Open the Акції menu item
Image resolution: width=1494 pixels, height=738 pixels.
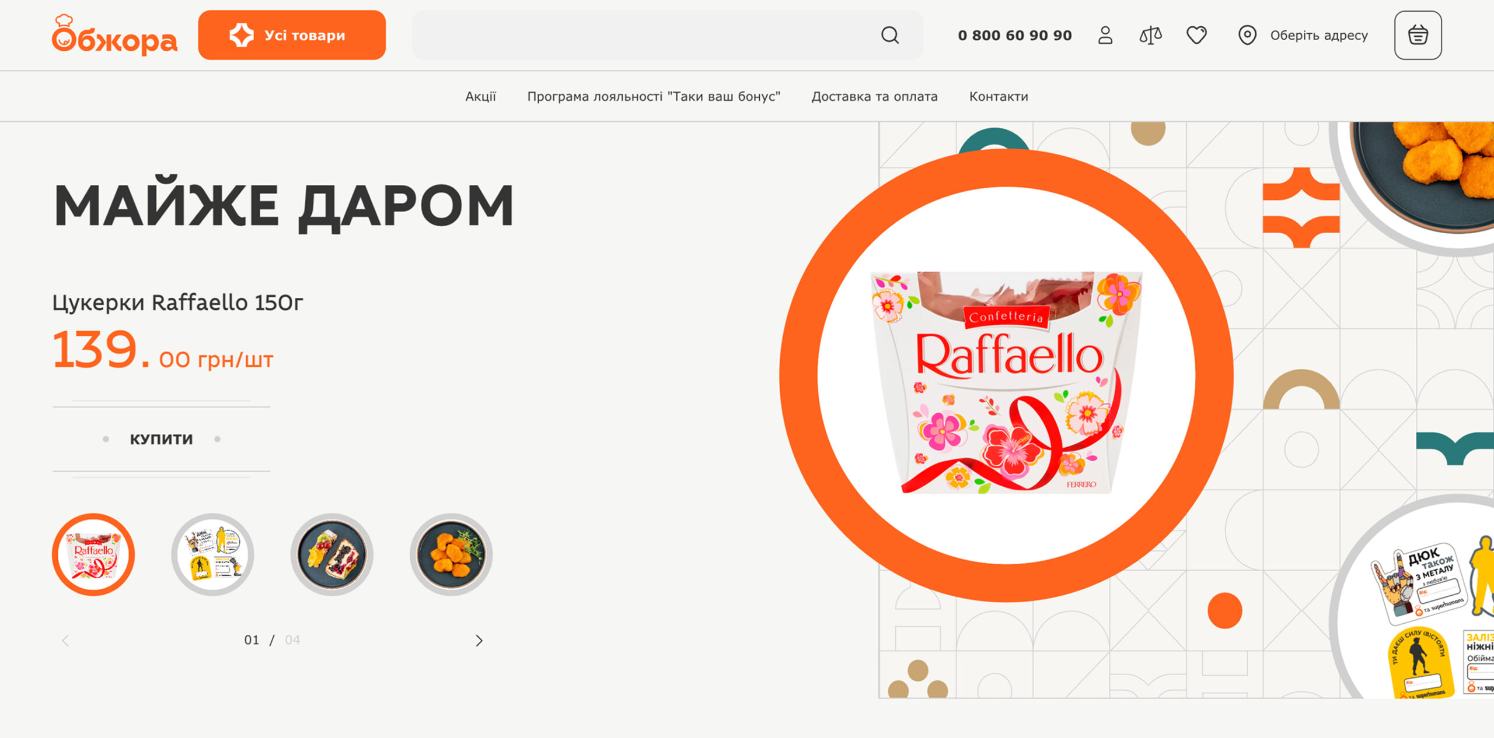click(480, 96)
